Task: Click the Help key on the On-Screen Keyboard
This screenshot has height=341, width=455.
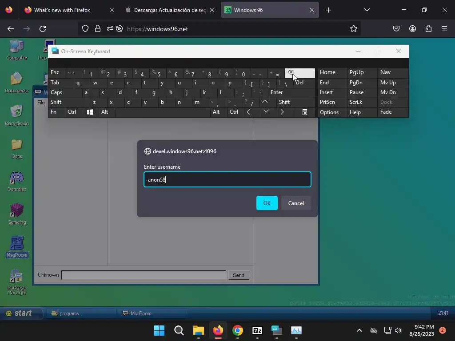Action: click(x=362, y=112)
